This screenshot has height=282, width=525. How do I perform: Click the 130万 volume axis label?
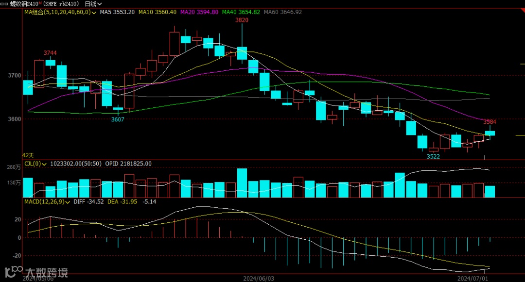tap(14, 183)
